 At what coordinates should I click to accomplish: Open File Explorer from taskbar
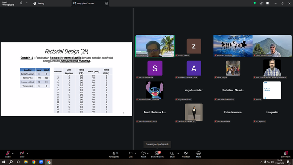[26, 162]
